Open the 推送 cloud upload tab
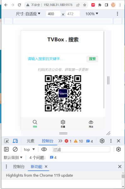 (x=91, y=124)
